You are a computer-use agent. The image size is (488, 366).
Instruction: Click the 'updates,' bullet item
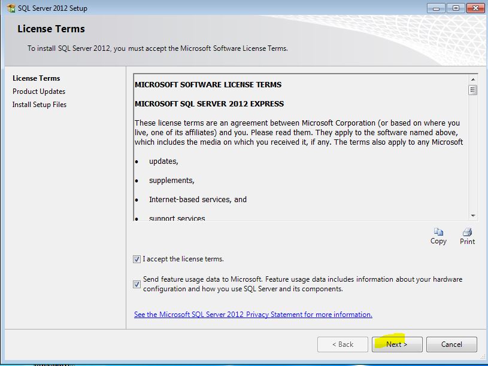pyautogui.click(x=163, y=161)
